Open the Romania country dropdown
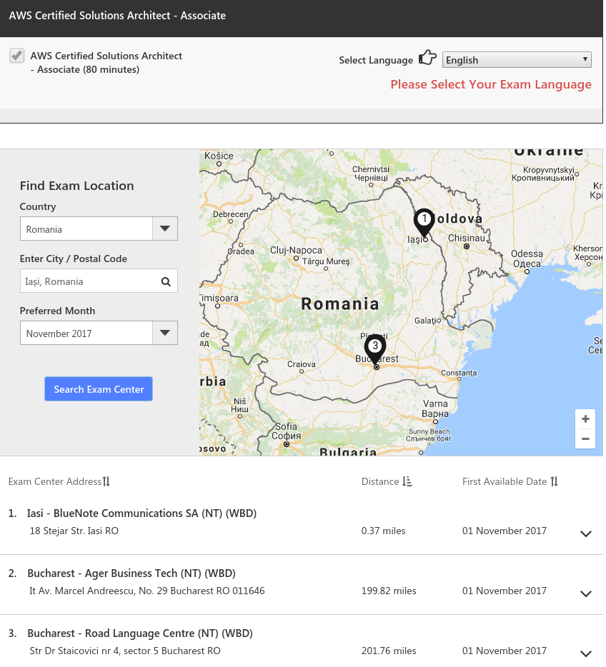 pos(99,230)
